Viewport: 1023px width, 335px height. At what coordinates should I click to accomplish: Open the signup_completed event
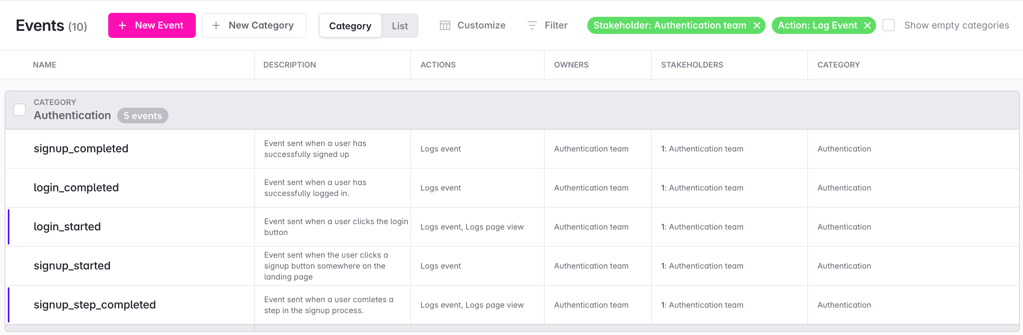[81, 148]
